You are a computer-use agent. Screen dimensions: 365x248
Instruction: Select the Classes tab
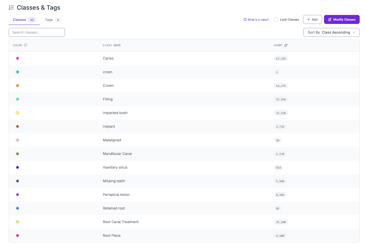point(24,20)
